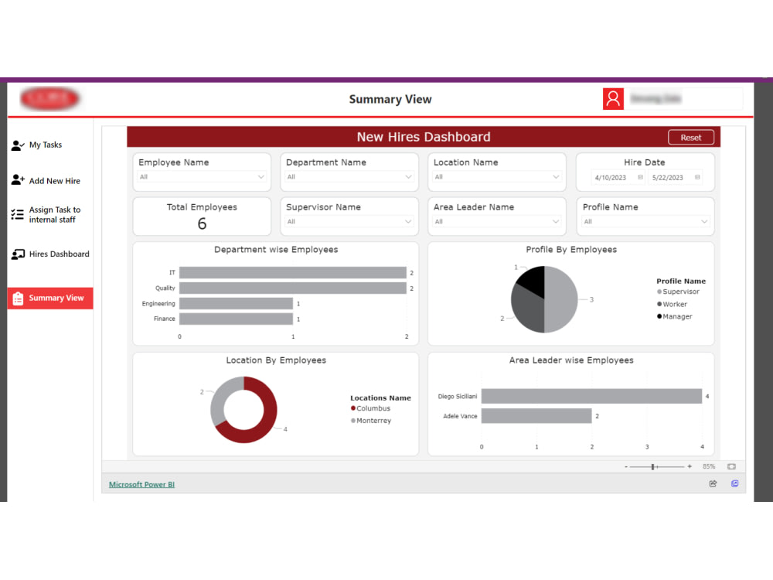Open Assign Task to internal staff

point(54,214)
